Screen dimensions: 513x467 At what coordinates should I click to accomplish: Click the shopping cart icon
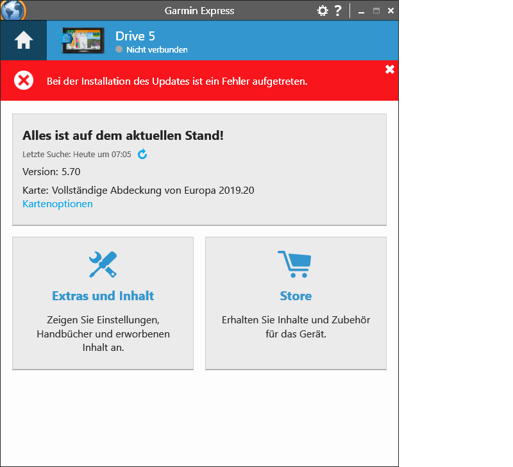[295, 264]
